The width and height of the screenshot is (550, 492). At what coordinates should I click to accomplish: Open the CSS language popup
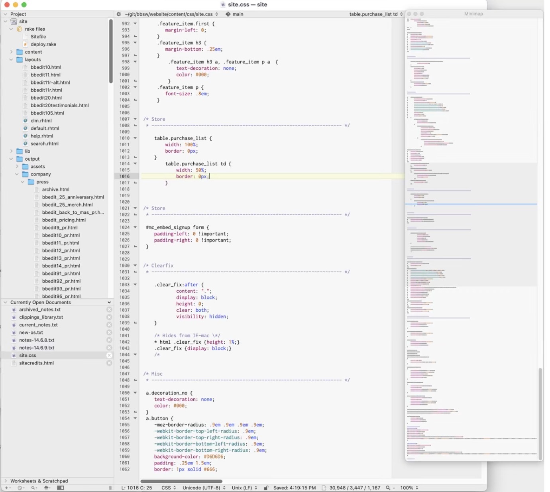169,488
